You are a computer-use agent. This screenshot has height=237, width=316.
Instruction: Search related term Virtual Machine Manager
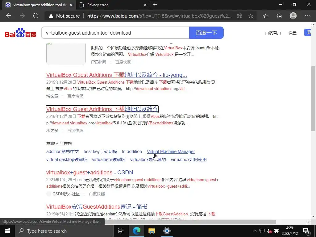(171, 152)
